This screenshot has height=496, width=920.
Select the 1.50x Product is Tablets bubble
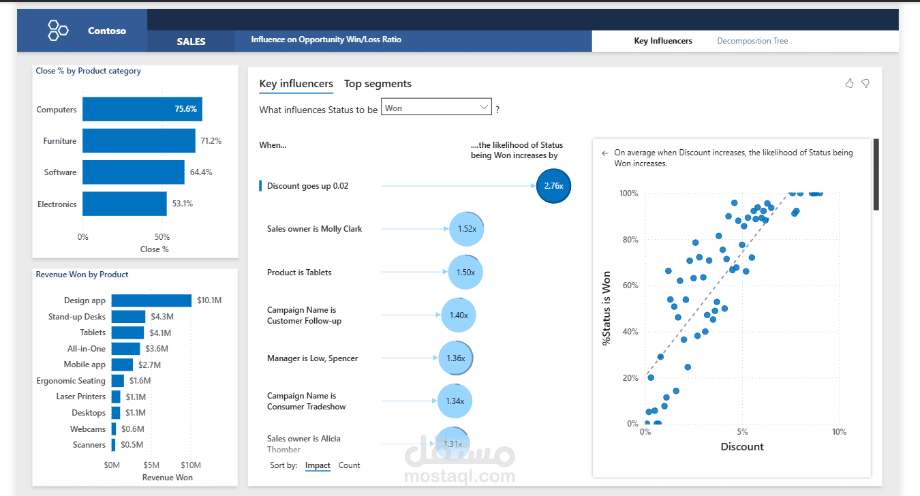(465, 272)
